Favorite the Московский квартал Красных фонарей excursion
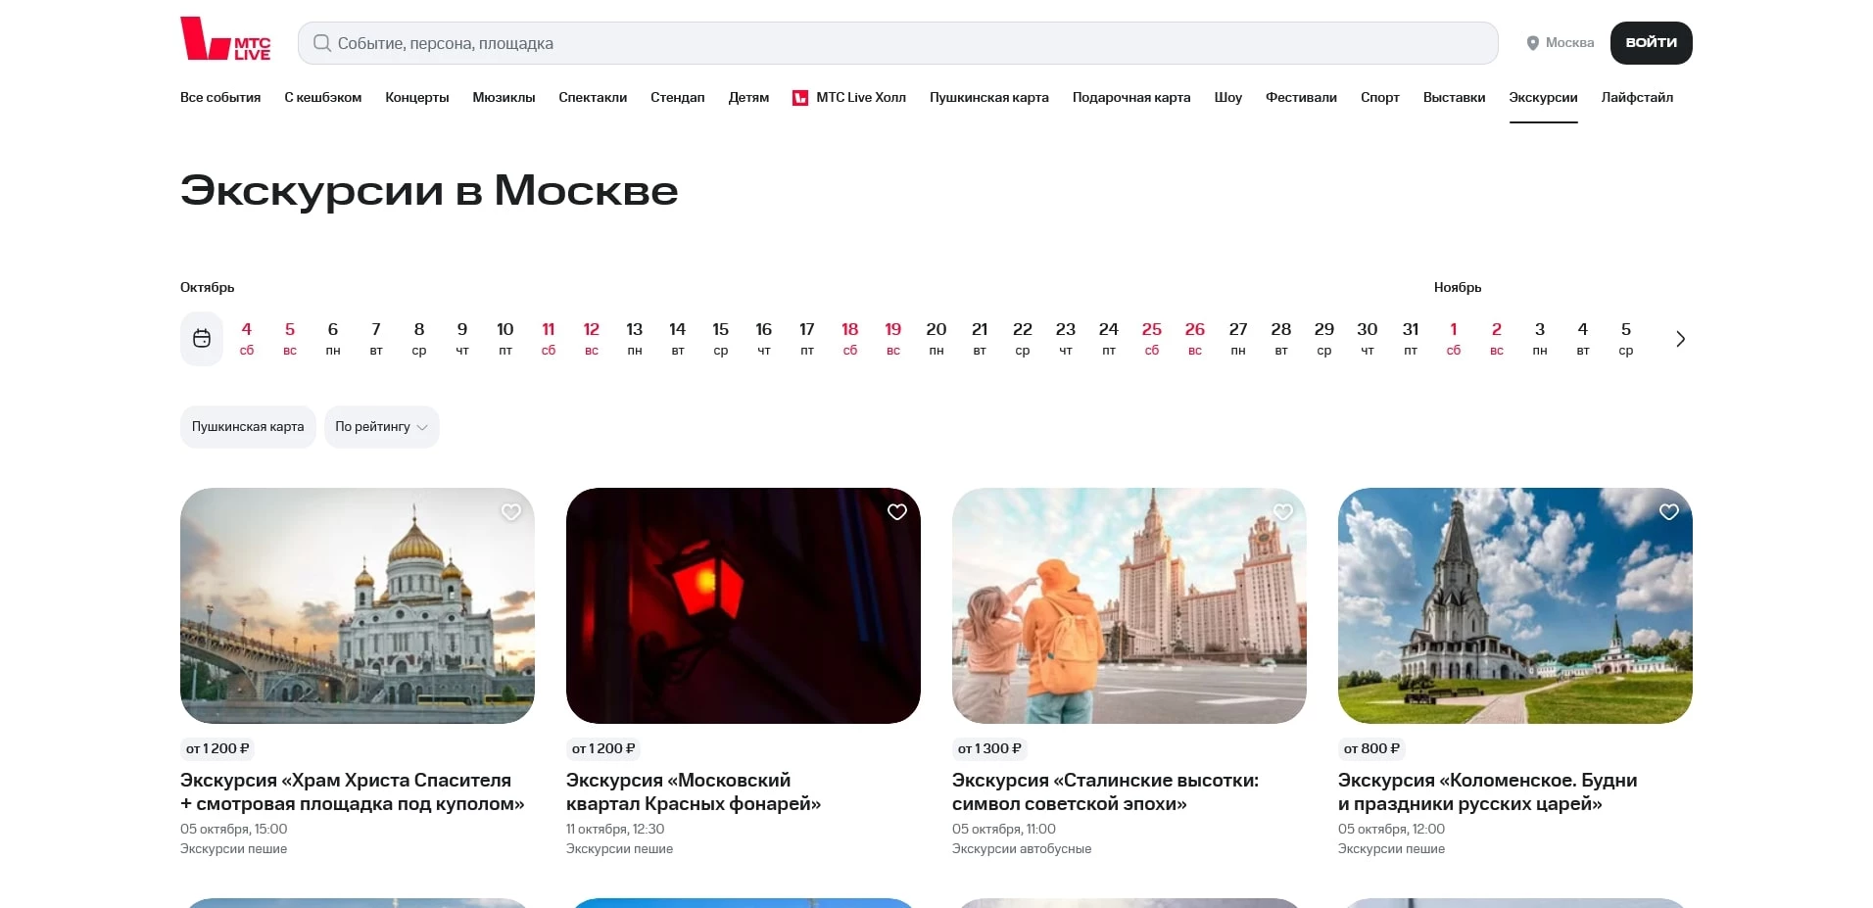 pos(896,512)
